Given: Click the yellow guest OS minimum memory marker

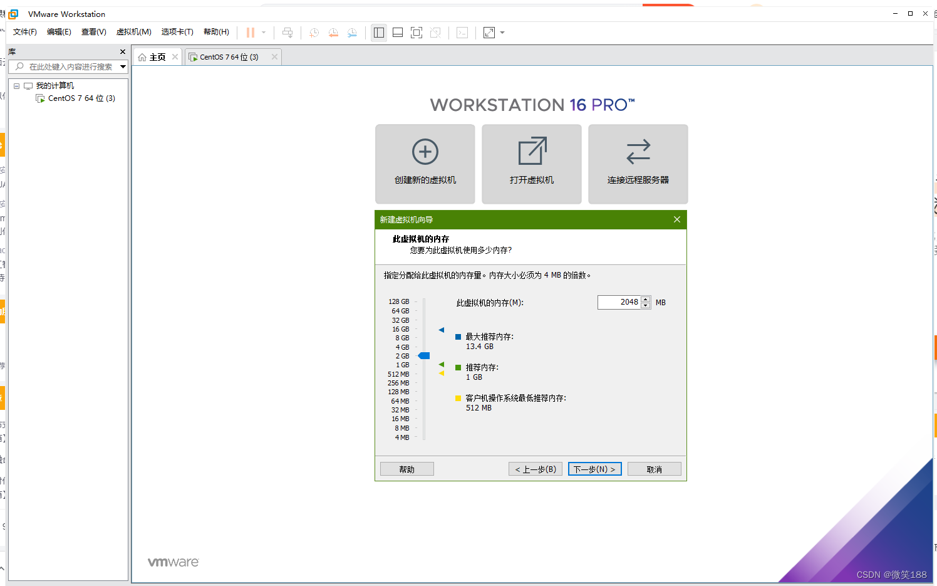Looking at the screenshot, I should coord(442,374).
